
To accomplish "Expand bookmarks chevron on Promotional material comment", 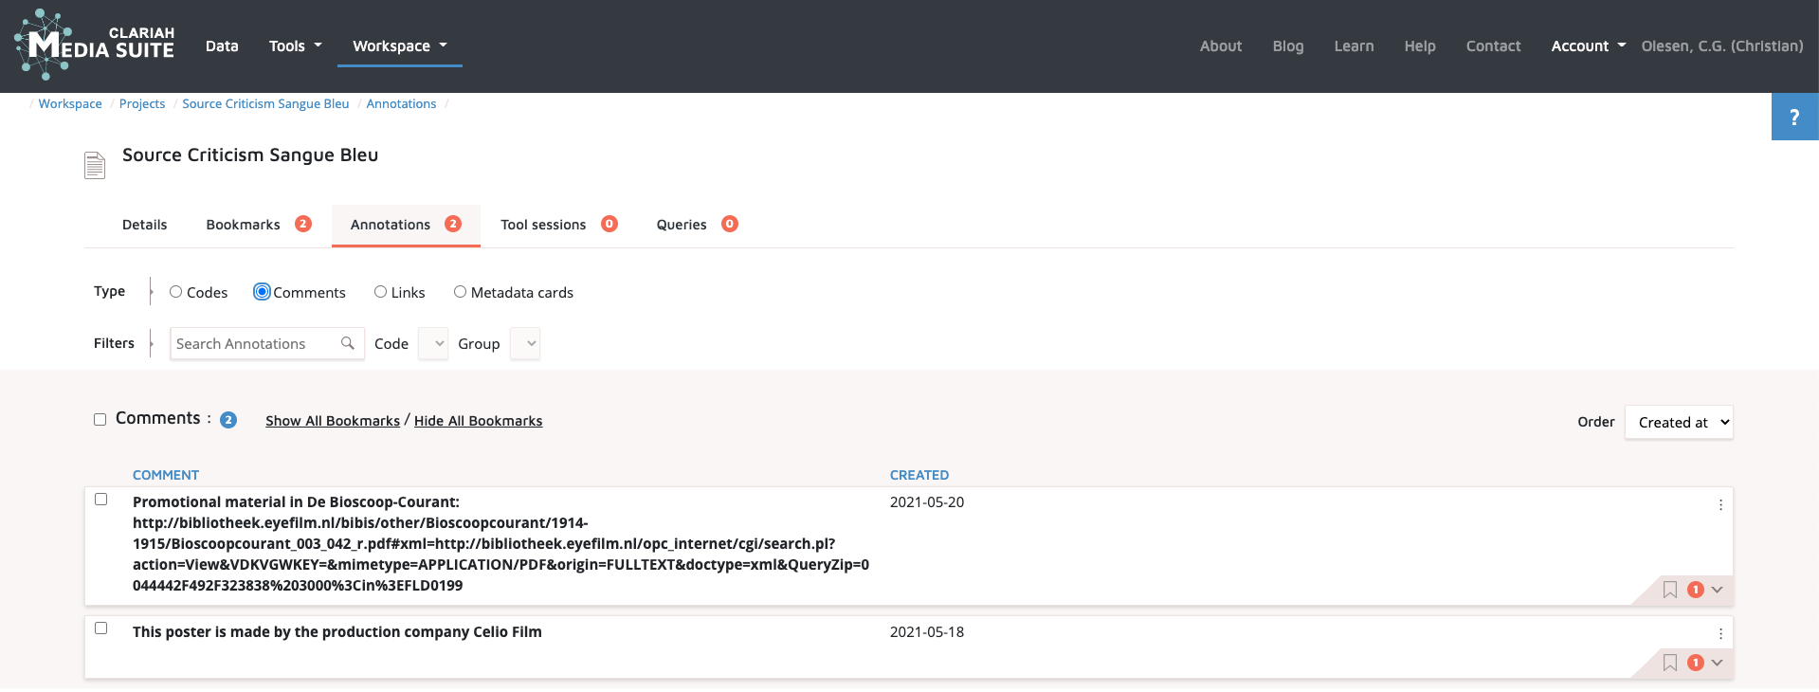I will click(1717, 590).
